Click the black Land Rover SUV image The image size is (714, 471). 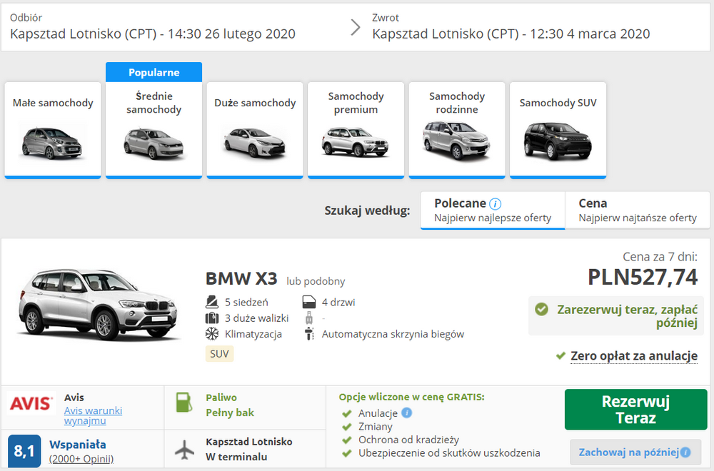pos(558,141)
